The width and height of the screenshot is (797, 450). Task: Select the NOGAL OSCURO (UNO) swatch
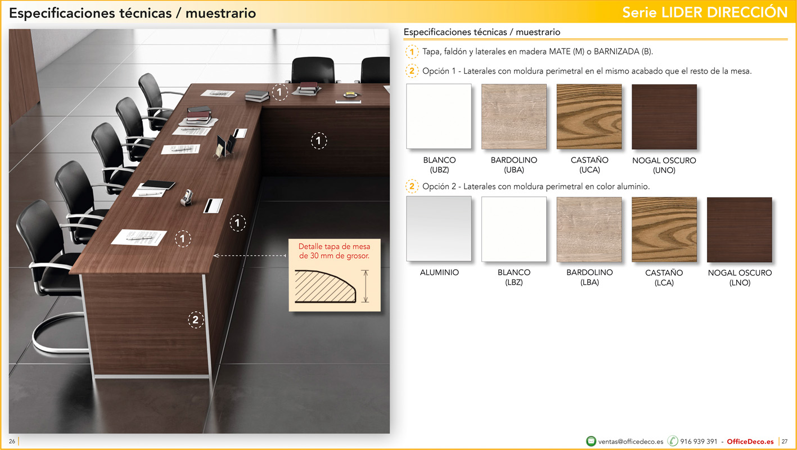point(664,116)
